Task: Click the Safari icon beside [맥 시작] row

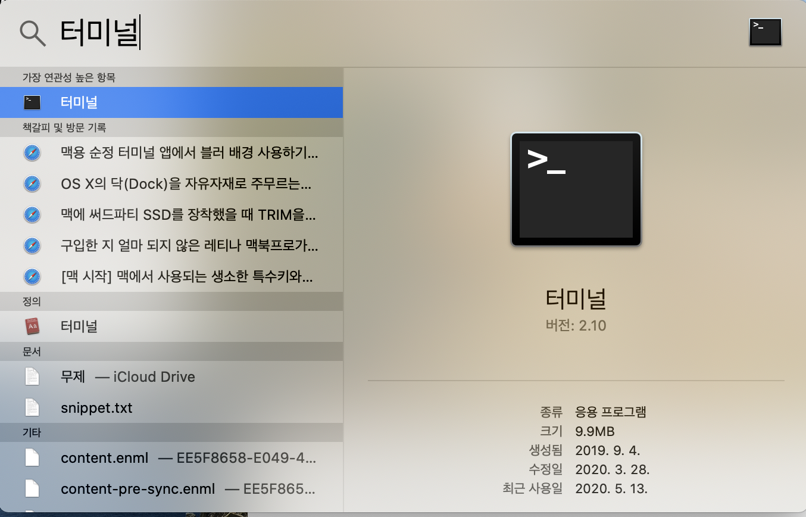Action: point(32,277)
